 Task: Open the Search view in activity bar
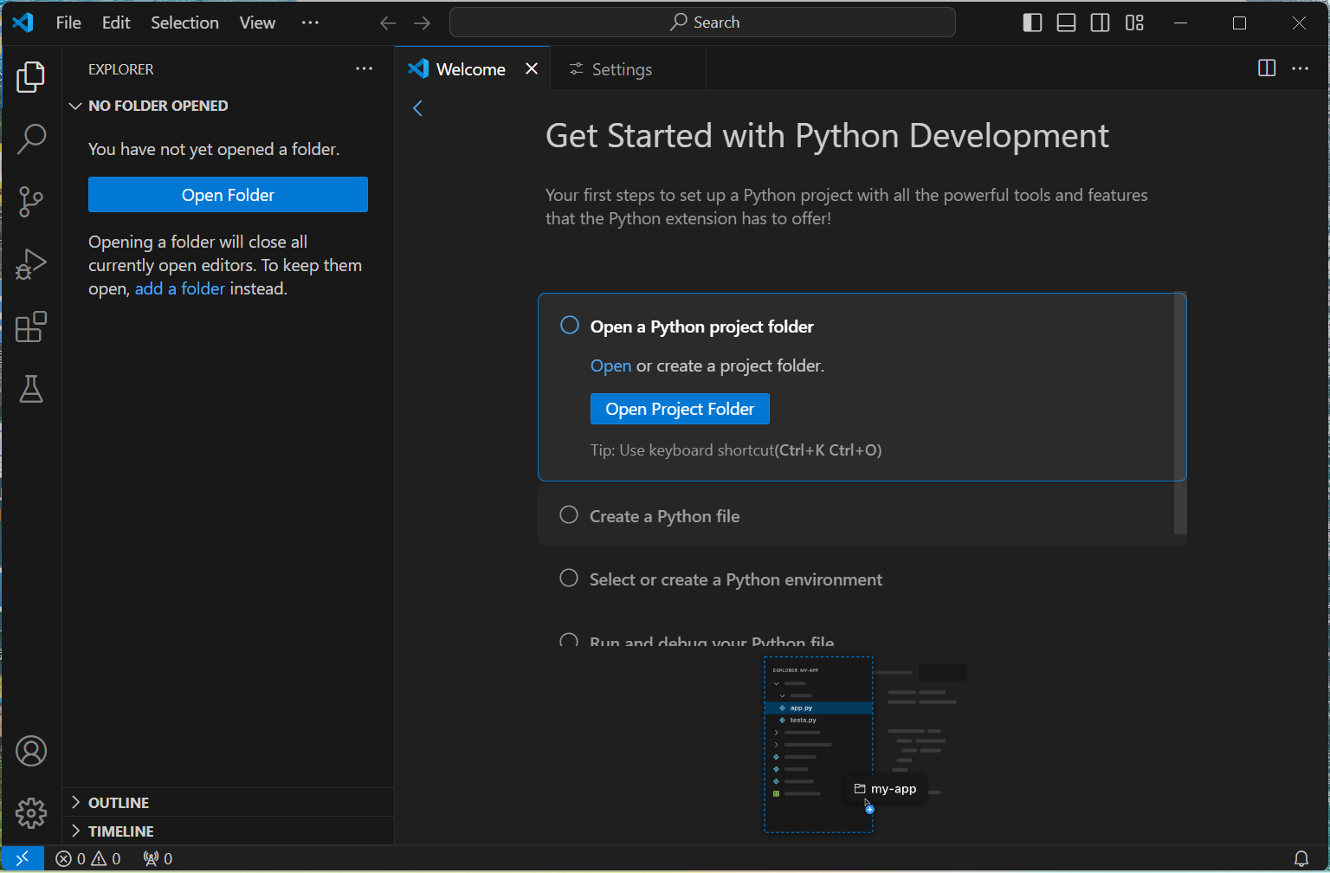coord(31,139)
